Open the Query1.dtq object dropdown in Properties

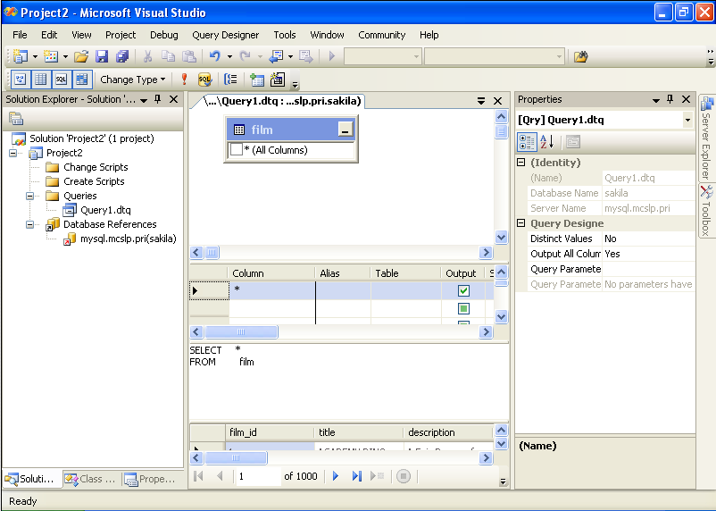pyautogui.click(x=687, y=120)
